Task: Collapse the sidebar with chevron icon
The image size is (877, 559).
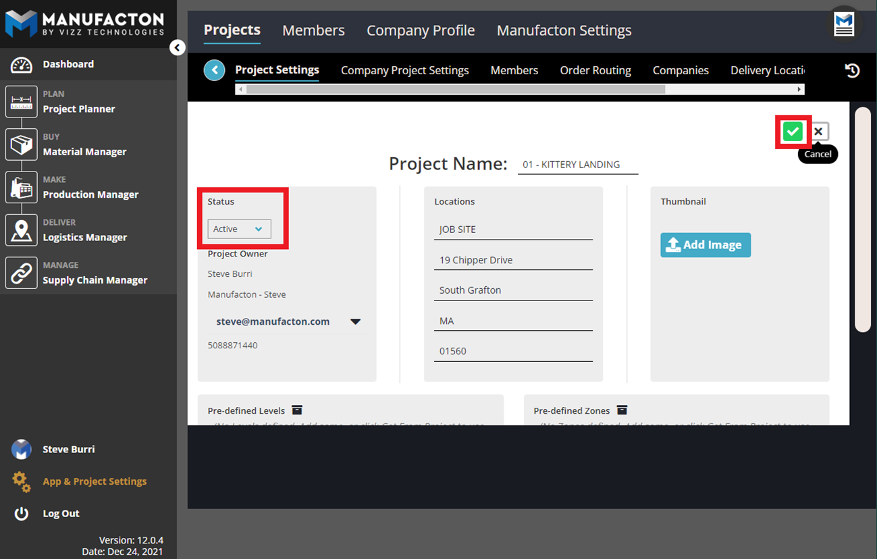Action: click(177, 47)
